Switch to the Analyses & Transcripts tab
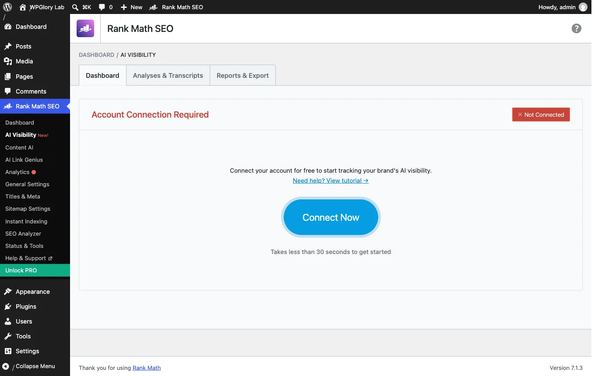598x376 pixels. pos(168,75)
